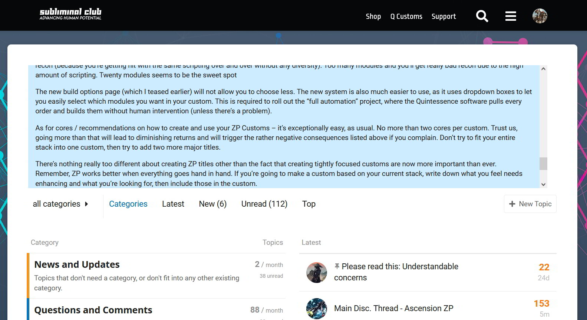Open the hamburger menu icon
Viewport: 587px width, 320px height.
[x=511, y=16]
